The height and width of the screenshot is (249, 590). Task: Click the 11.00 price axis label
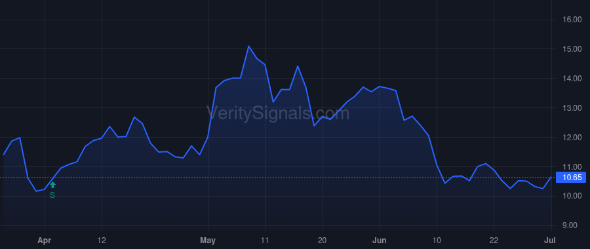tap(571, 166)
